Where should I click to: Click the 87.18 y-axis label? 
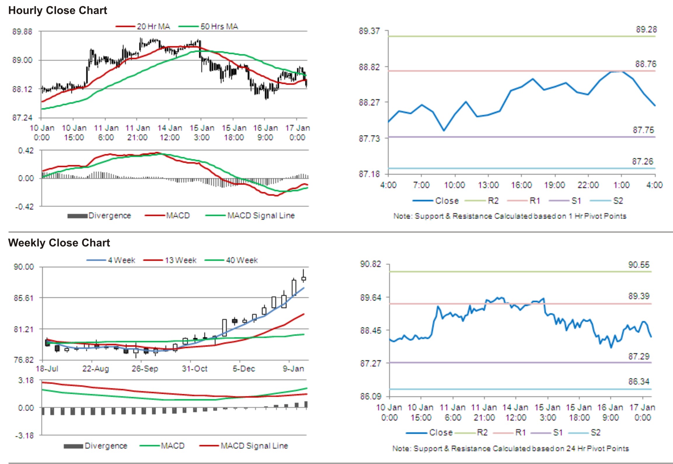(369, 174)
